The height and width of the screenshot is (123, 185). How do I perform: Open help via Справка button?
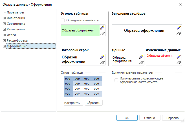(x=173, y=118)
